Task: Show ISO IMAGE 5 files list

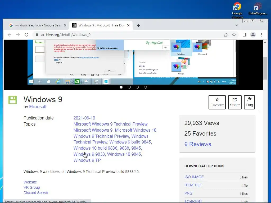Action: click(243, 177)
